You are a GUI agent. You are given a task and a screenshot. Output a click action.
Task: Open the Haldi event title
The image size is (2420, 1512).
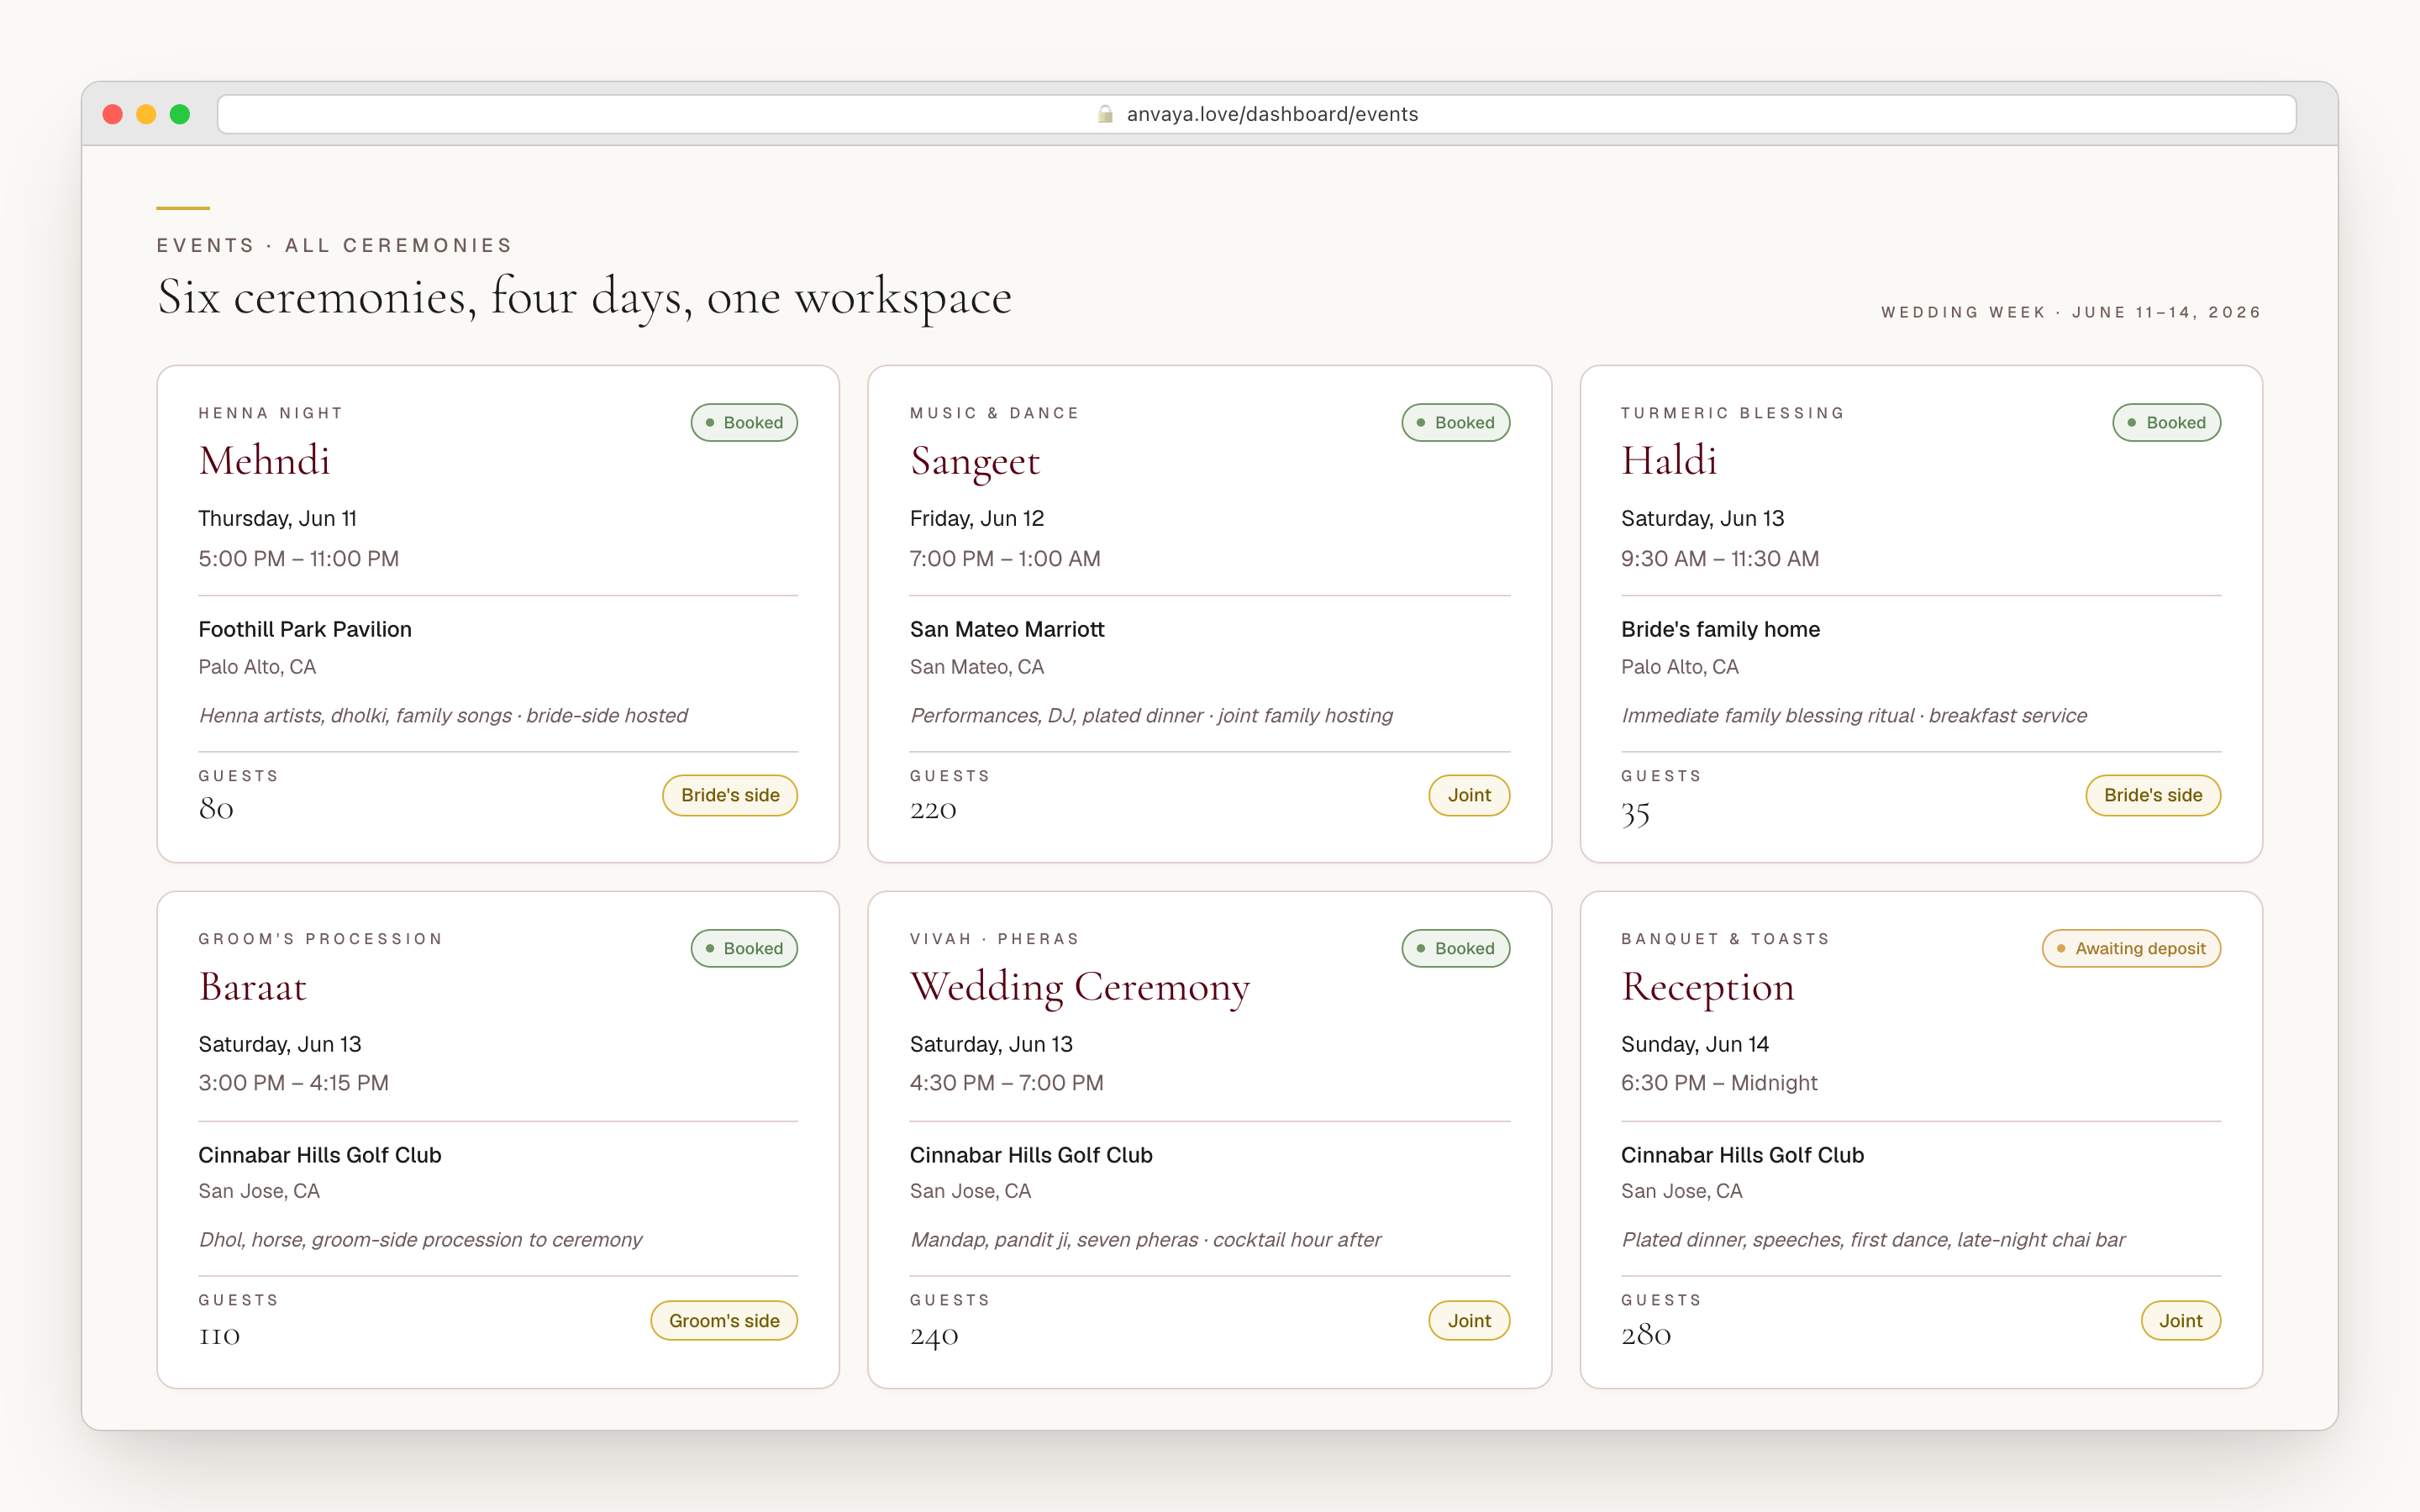pyautogui.click(x=1669, y=461)
